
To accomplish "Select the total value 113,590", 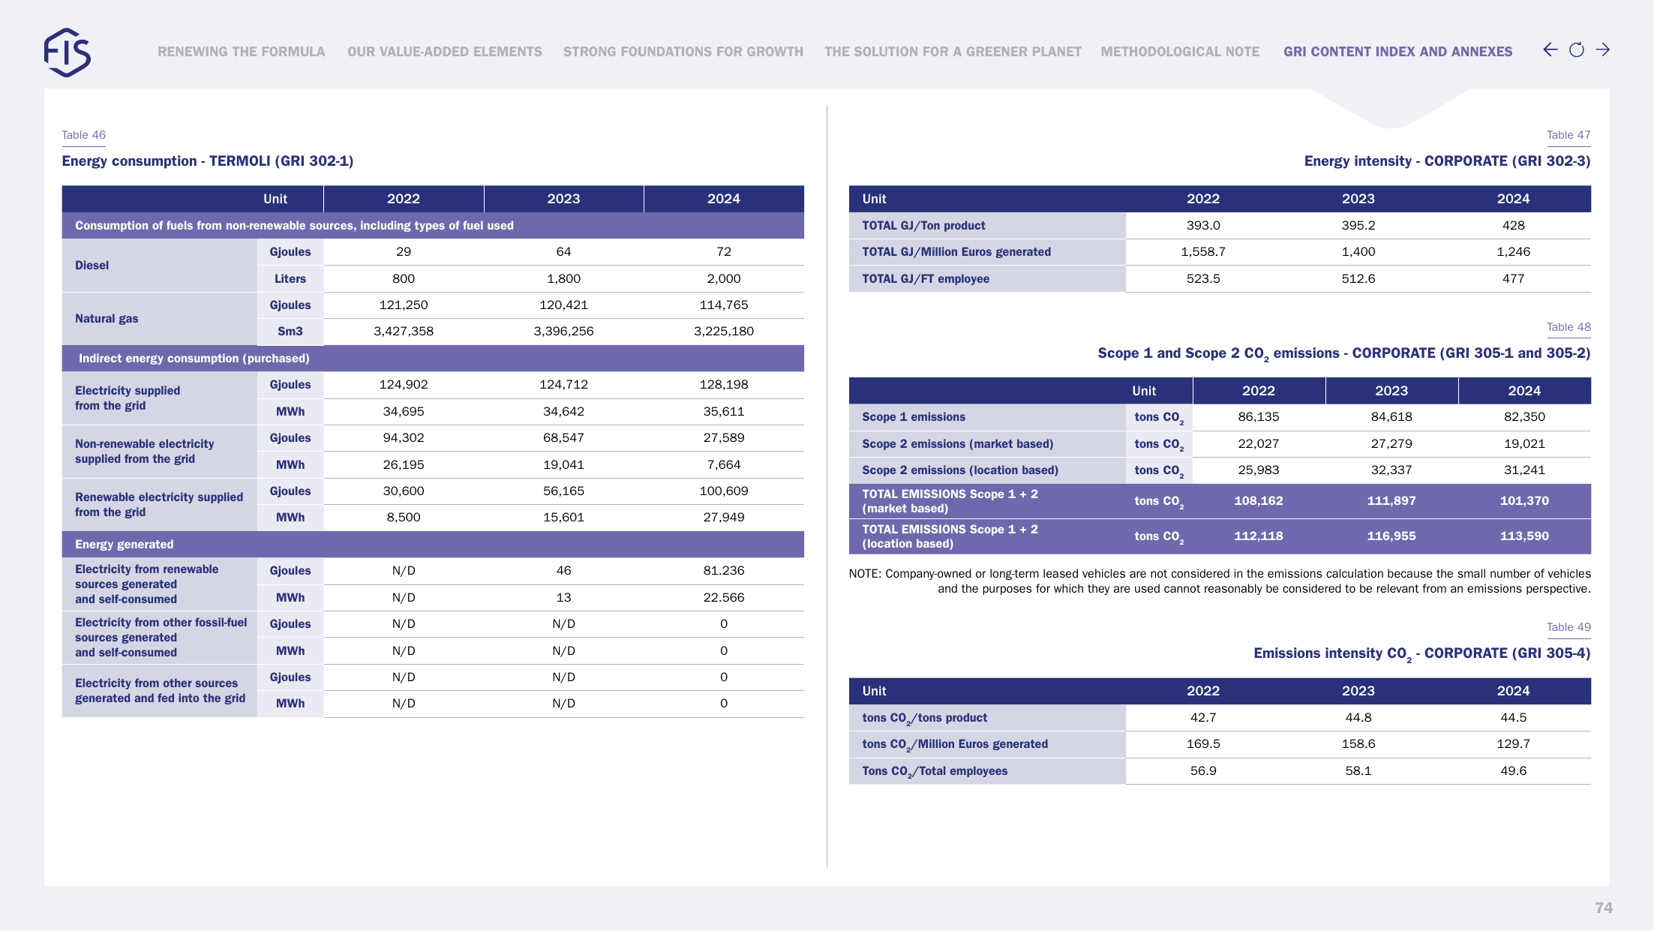I will (1524, 536).
